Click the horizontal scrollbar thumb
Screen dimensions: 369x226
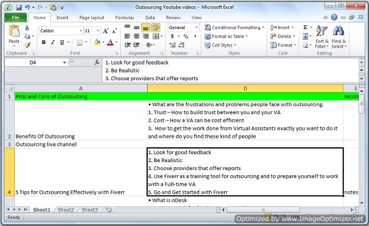click(x=264, y=210)
